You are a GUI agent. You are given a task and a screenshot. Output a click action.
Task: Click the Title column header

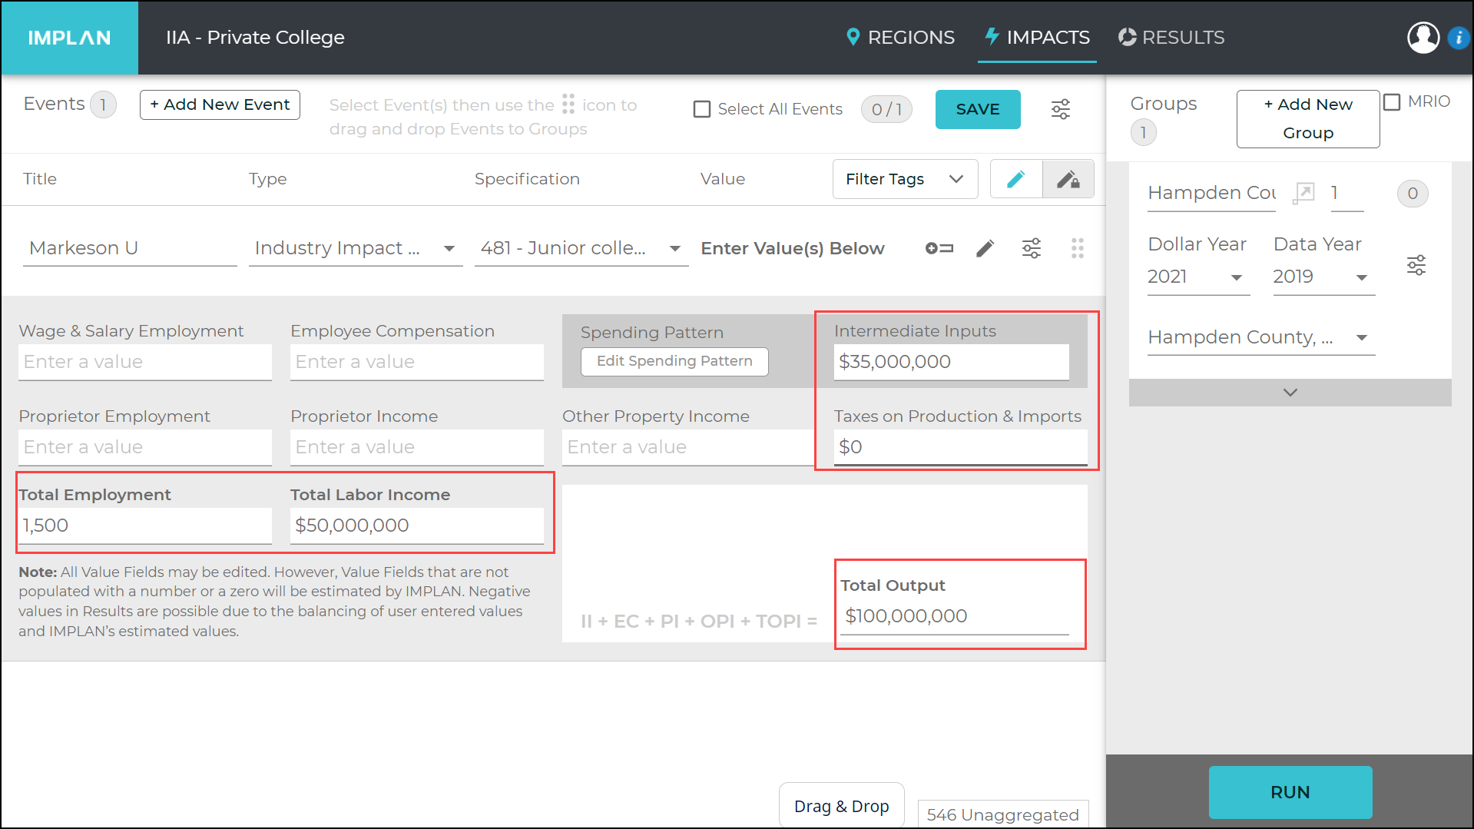(40, 179)
